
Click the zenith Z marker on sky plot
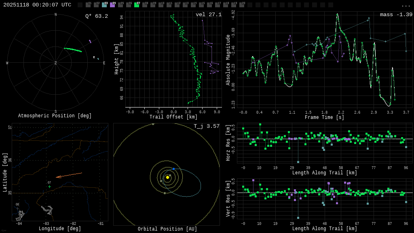(x=56, y=63)
